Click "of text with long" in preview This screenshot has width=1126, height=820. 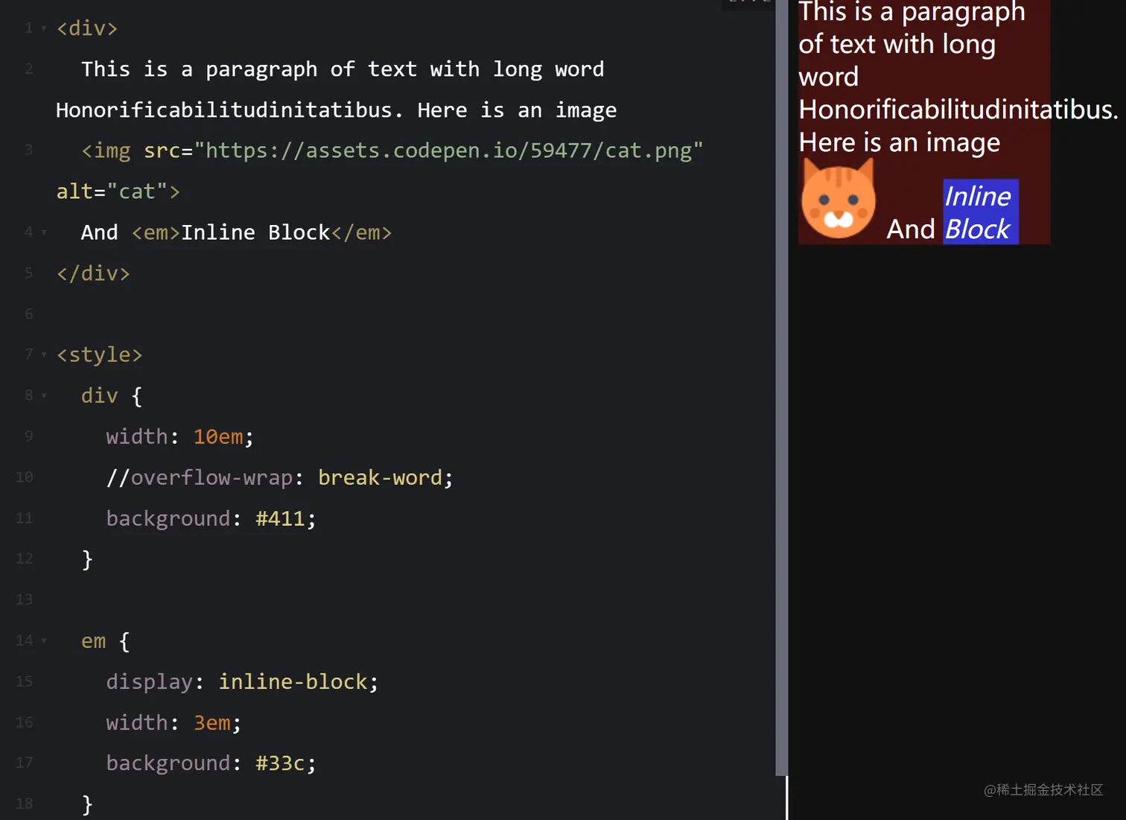(x=897, y=44)
